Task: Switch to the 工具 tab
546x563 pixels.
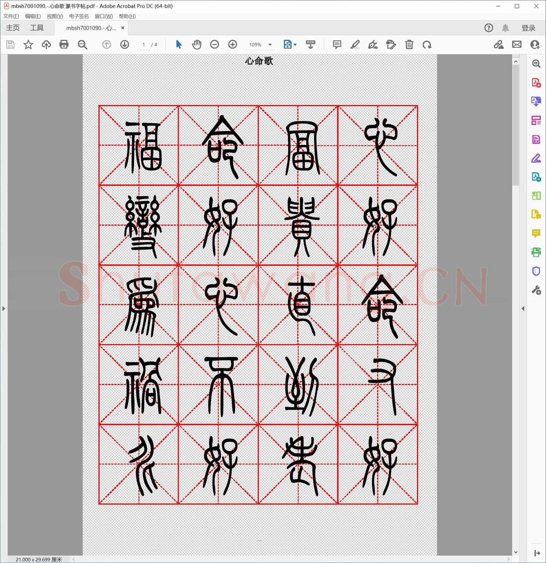Action: click(x=36, y=28)
